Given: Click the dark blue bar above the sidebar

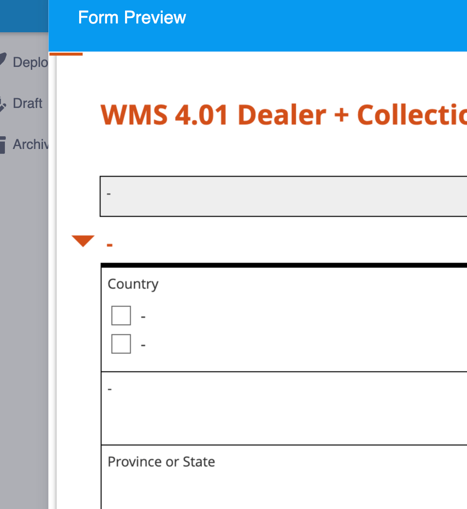Looking at the screenshot, I should click(24, 16).
